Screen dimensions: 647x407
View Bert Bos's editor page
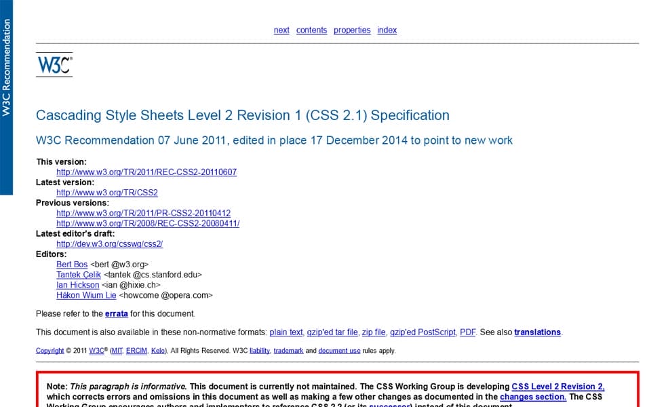click(x=71, y=264)
